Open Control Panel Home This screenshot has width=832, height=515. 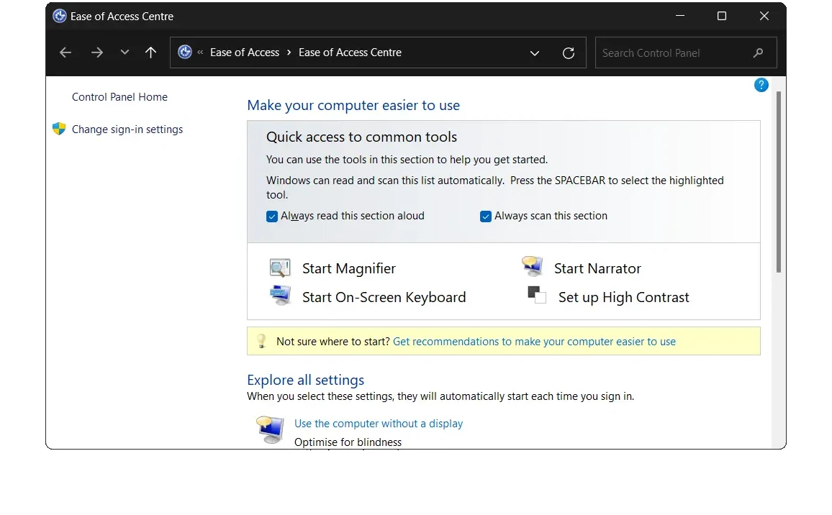click(x=120, y=97)
